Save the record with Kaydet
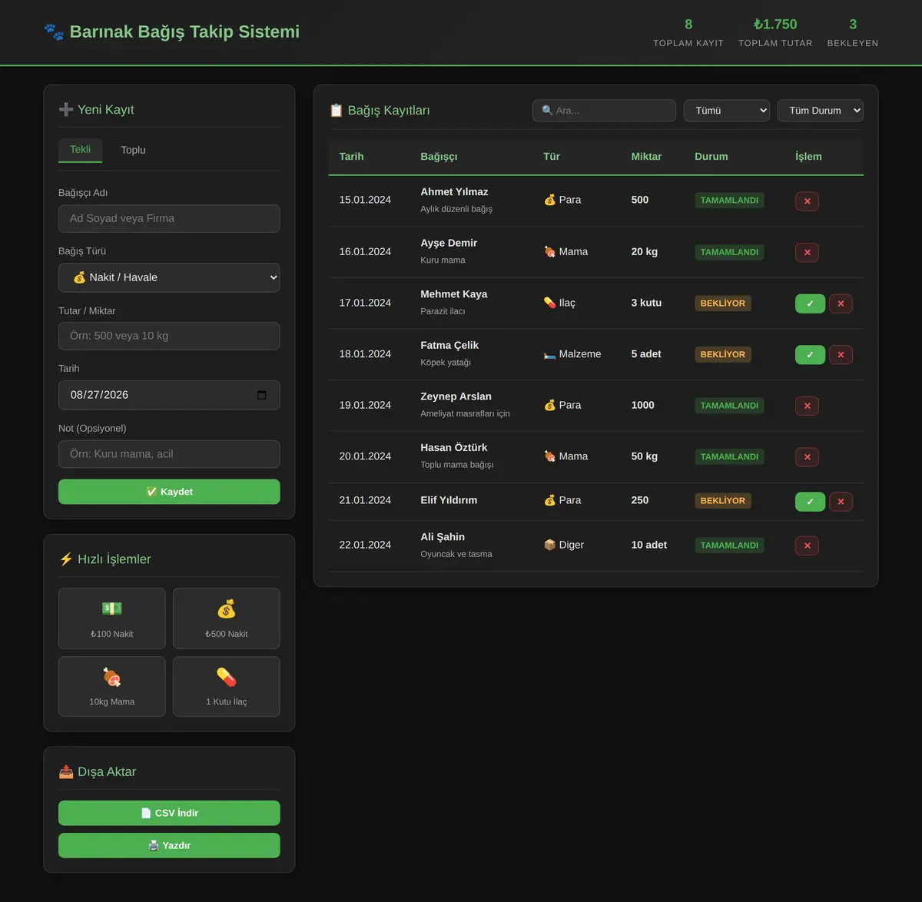The image size is (922, 902). point(169,492)
